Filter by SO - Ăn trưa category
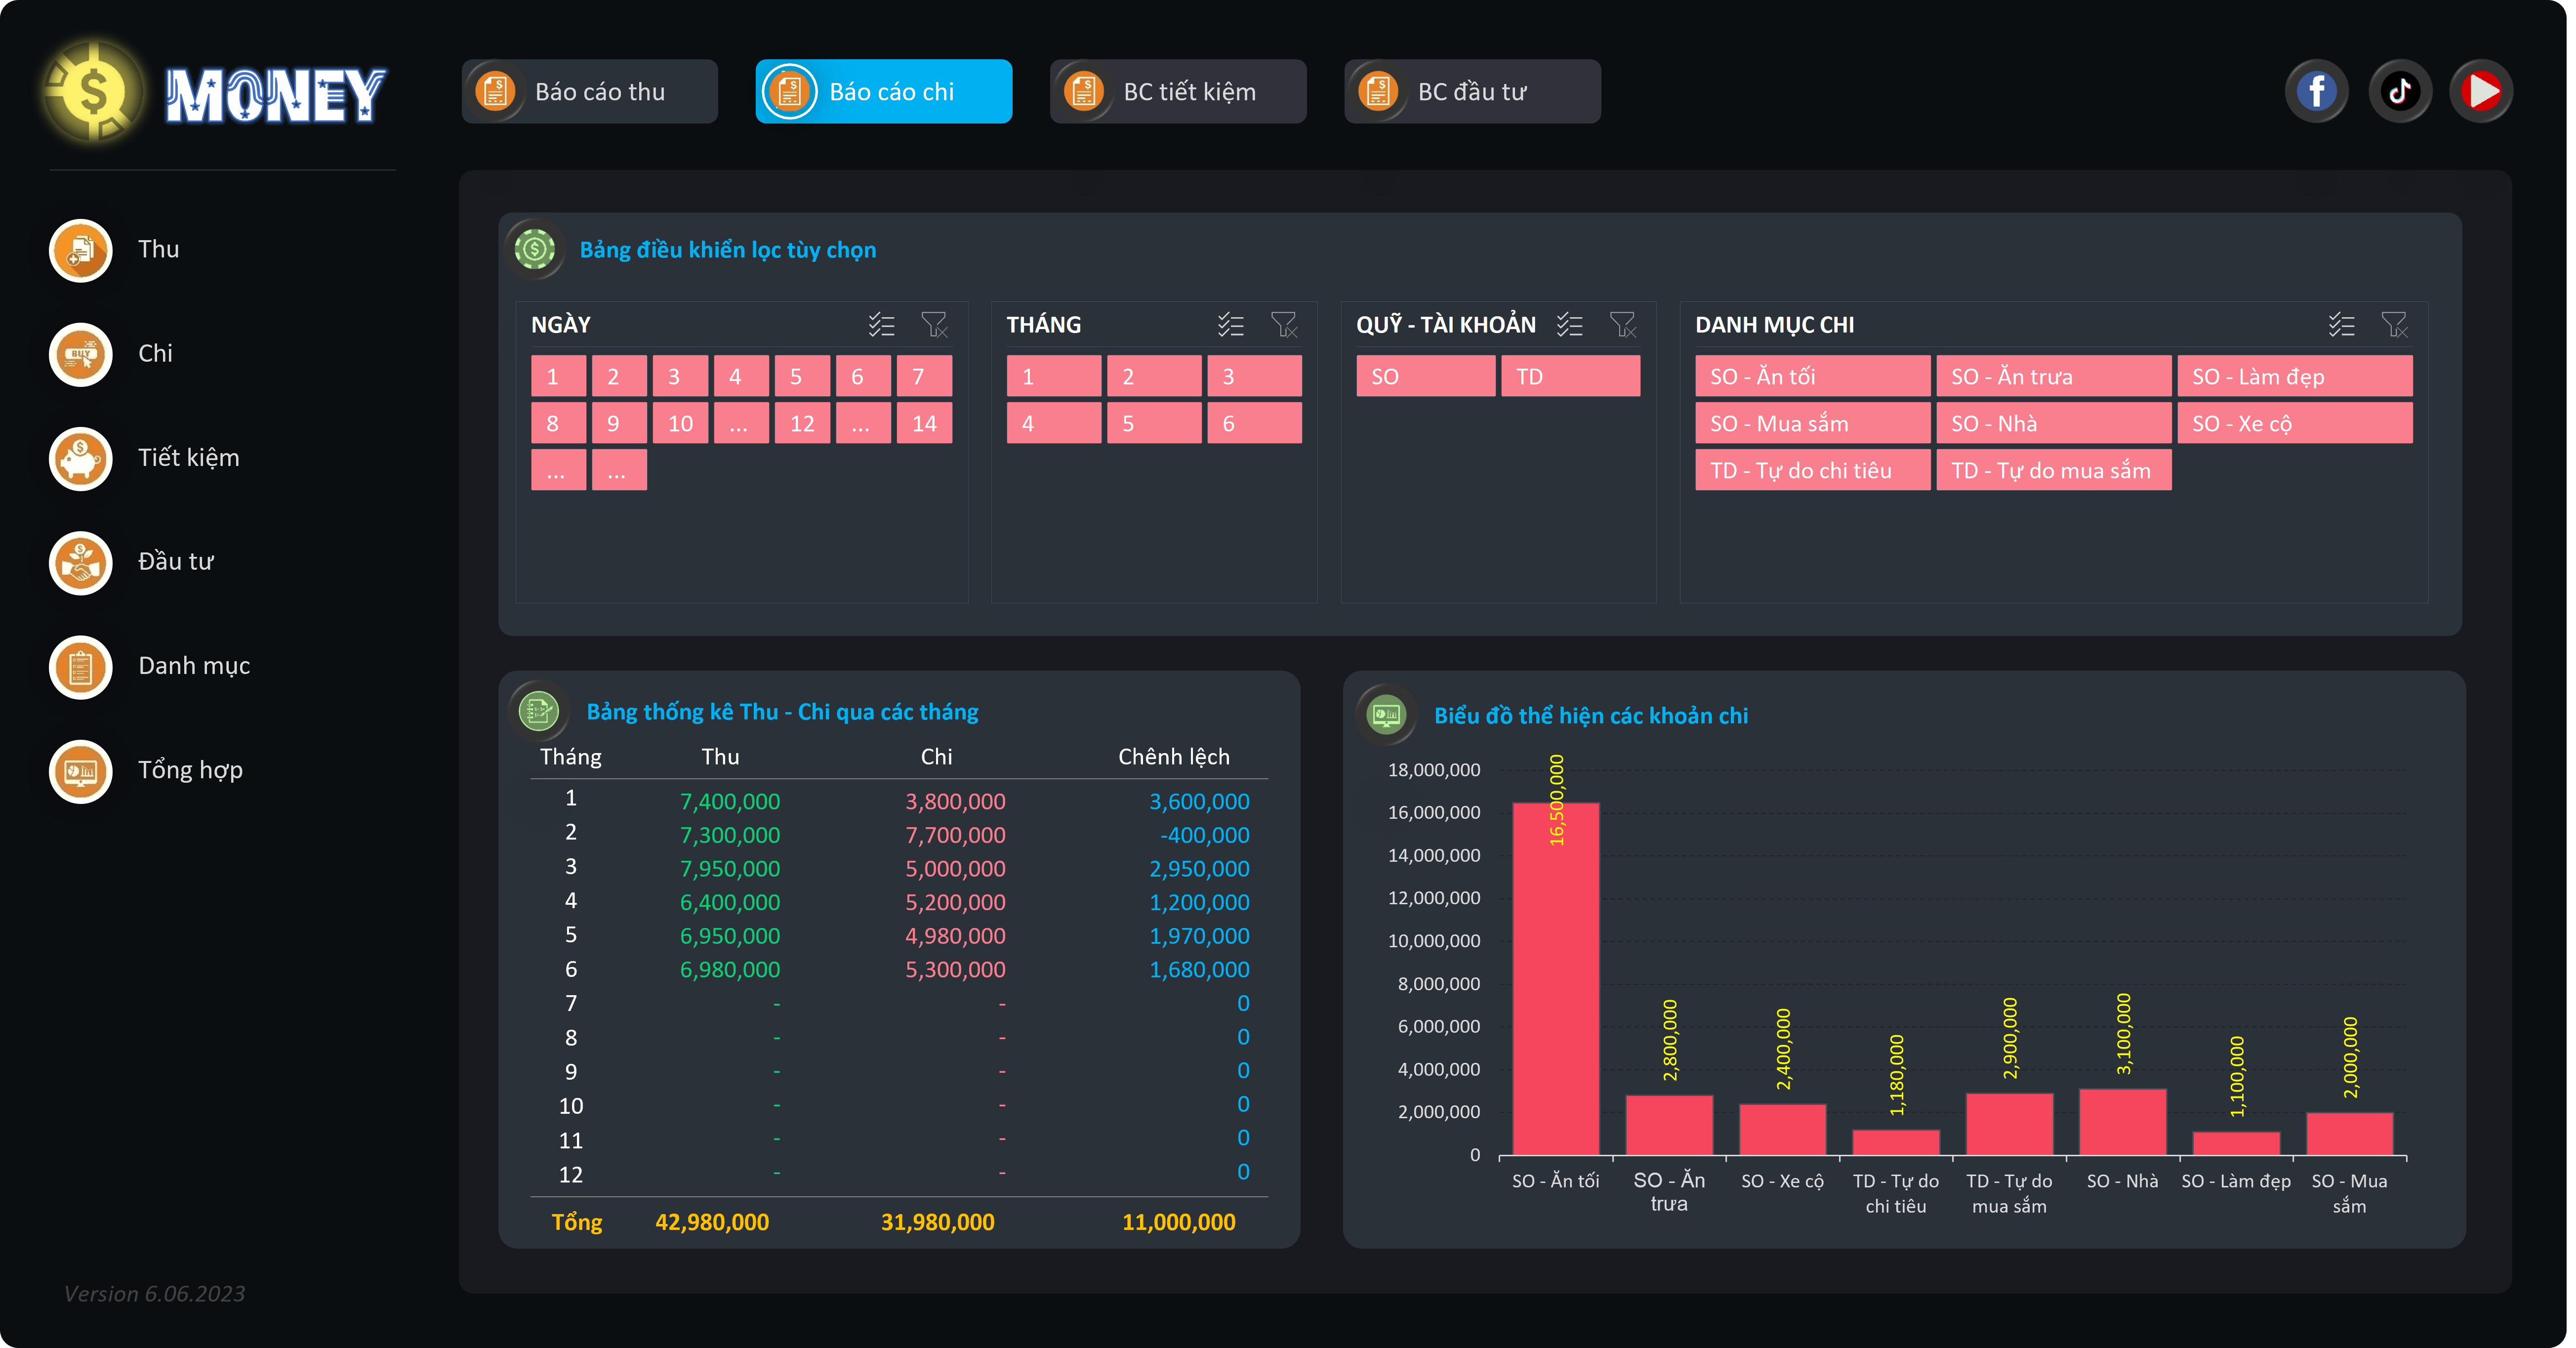Screen dimensions: 2576x1348 (2054, 376)
